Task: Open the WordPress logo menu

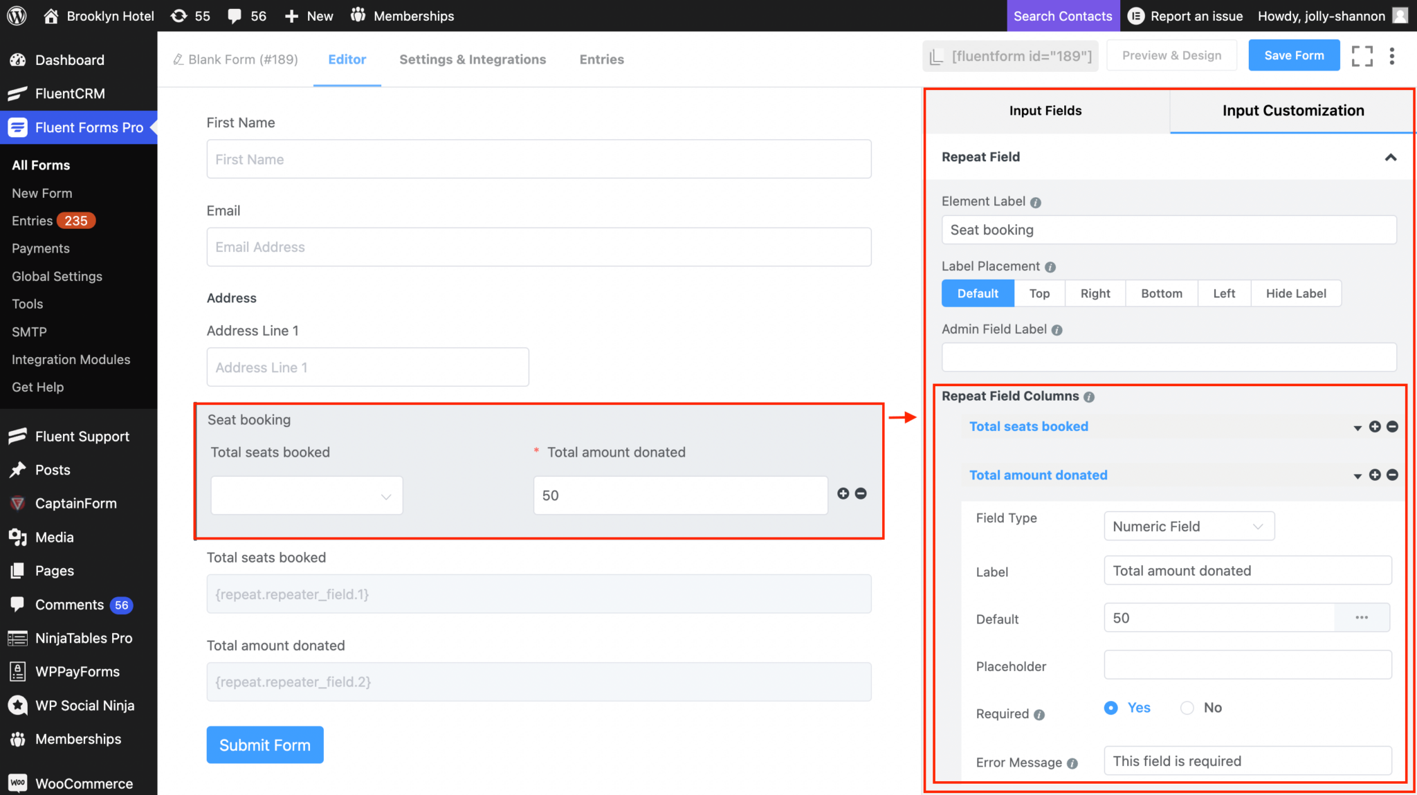Action: tap(15, 15)
